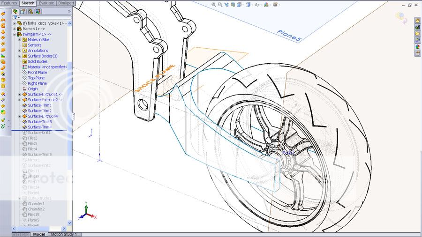This screenshot has height=237, width=422.
Task: Click the orange C-shaped tool in left toolbar
Action: coord(3,26)
